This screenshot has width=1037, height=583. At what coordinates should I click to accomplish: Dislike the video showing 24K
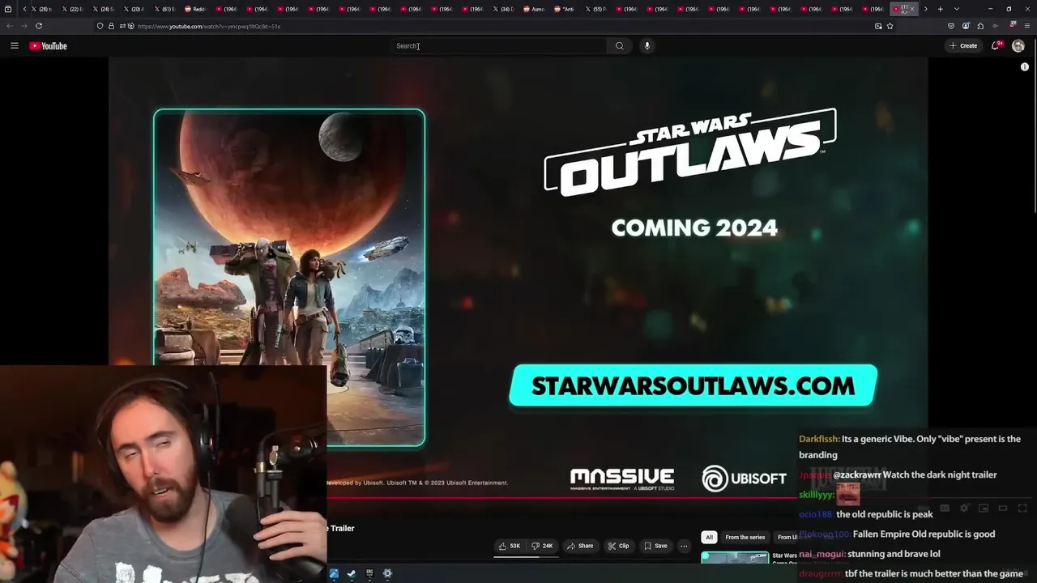tap(543, 546)
